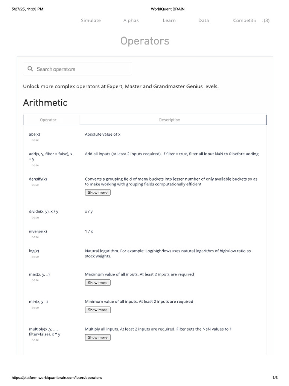The image size is (289, 386).
Task: Select the densify(x) operator name
Action: (38, 179)
